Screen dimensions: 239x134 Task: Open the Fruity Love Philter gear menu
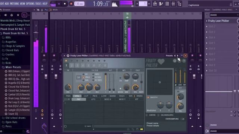(68, 55)
